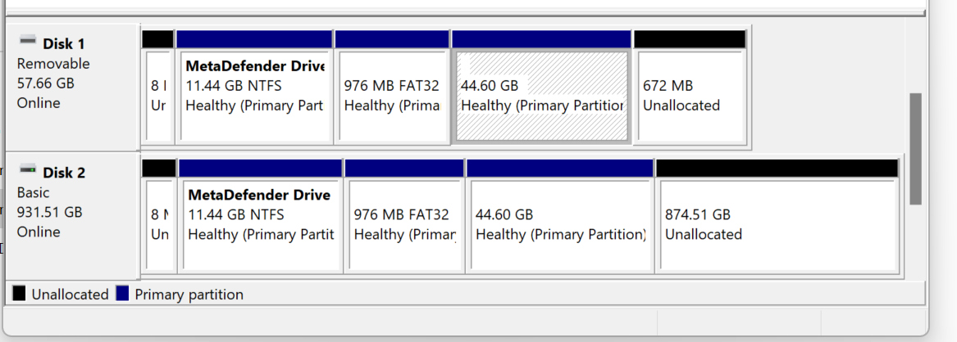The image size is (957, 342).
Task: Click the blue Primary partition legend swatch
Action: [122, 294]
